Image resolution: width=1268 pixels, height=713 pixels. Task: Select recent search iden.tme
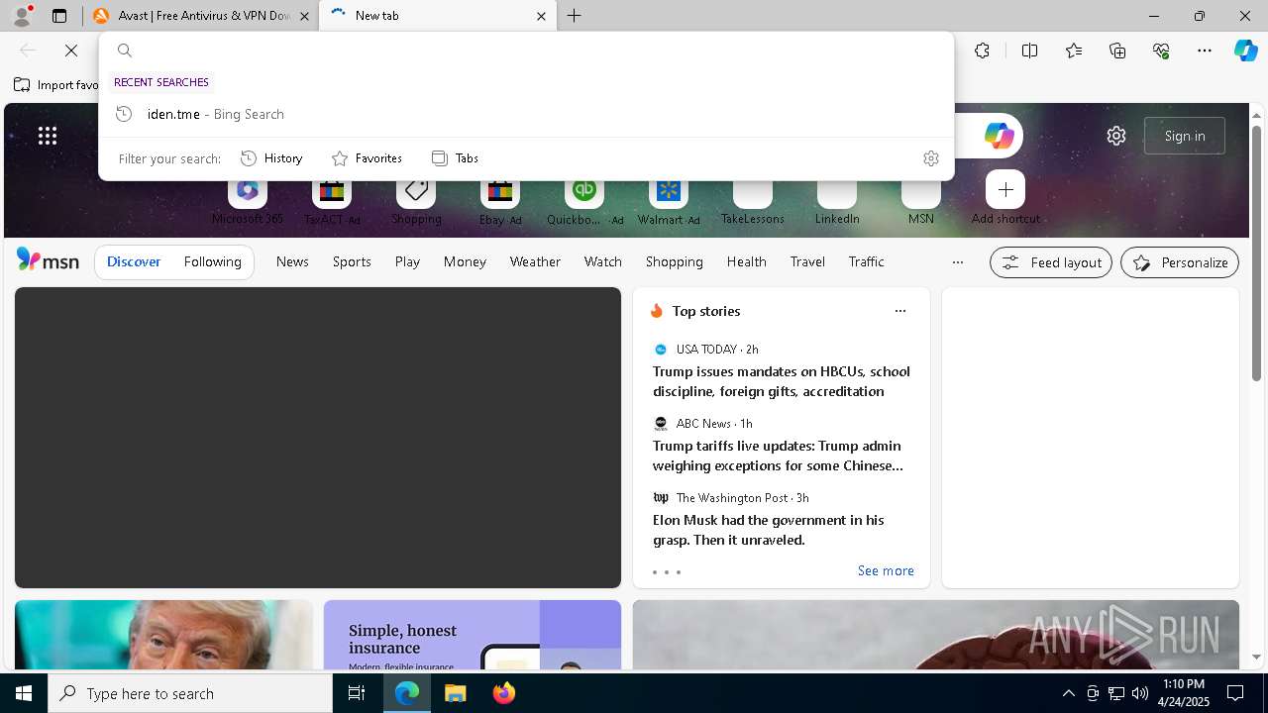tap(526, 114)
